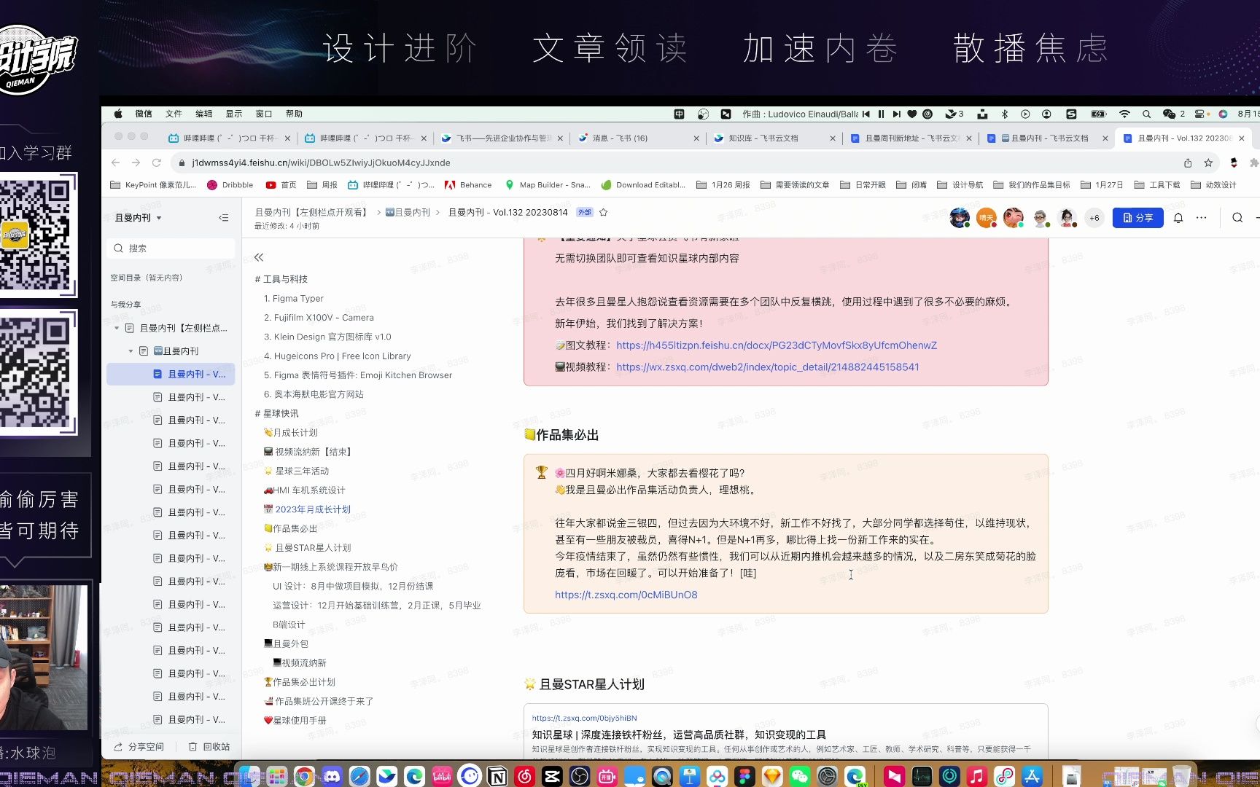This screenshot has height=787, width=1260.
Task: Open the 动效设计 bookmark folder
Action: (1213, 185)
